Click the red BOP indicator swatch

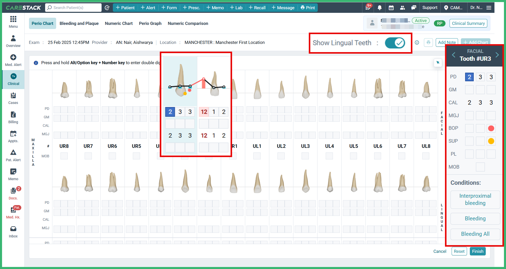click(x=491, y=128)
